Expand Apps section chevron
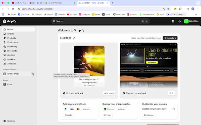This screenshot has width=201, height=125. pyautogui.click(x=9, y=80)
